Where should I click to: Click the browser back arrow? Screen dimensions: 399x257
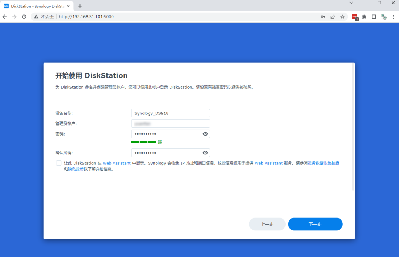(x=5, y=17)
